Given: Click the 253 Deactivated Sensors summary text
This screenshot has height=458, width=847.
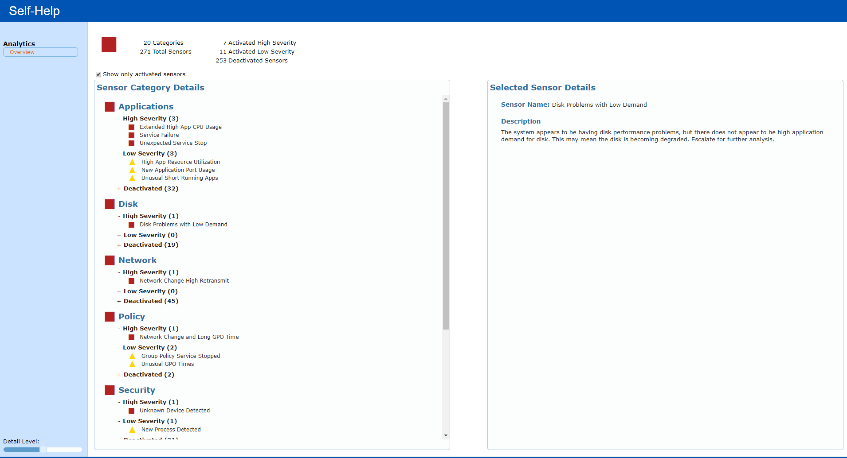Looking at the screenshot, I should 251,61.
